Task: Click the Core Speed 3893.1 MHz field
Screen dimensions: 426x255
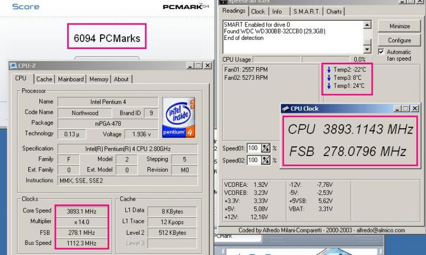Action: coord(82,211)
